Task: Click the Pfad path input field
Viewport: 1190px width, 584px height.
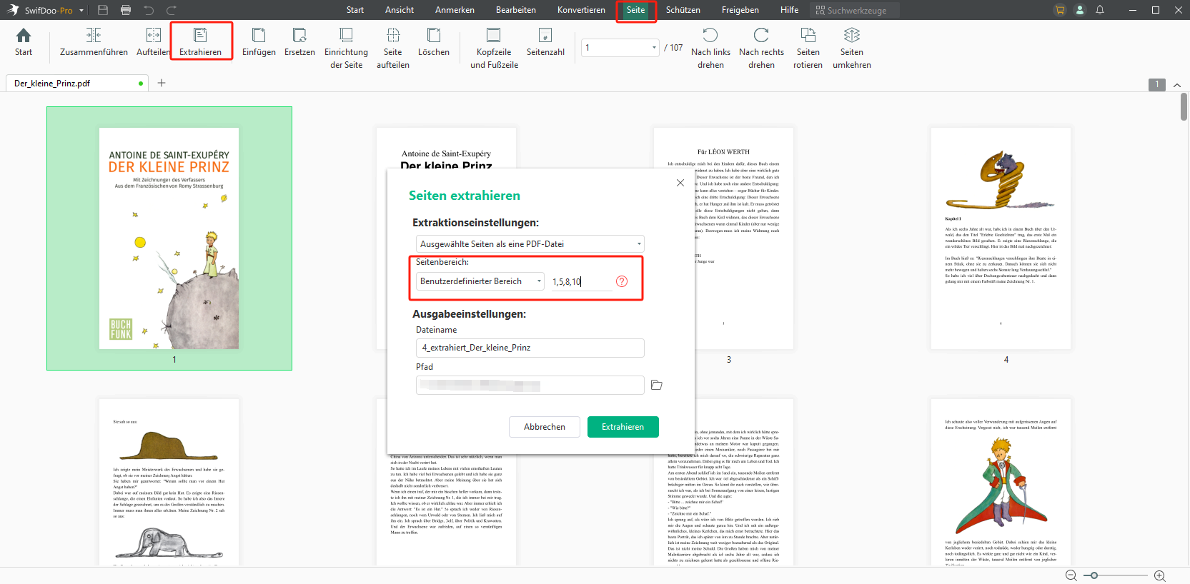Action: click(530, 386)
